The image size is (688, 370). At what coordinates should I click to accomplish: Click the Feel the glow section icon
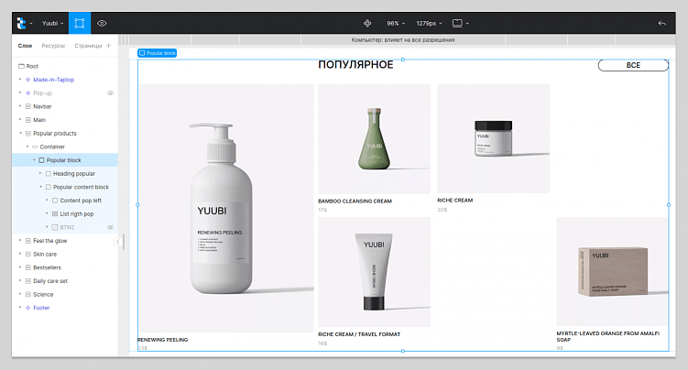(28, 241)
